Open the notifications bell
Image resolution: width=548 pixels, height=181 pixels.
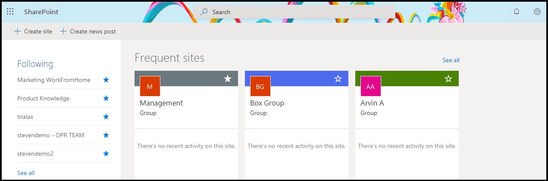coord(517,12)
